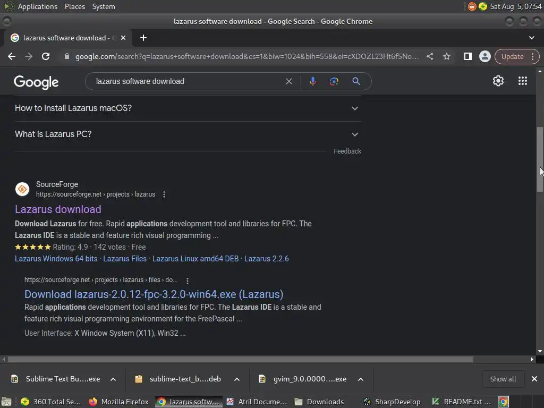
Task: Clear the search box with the X
Action: point(288,81)
